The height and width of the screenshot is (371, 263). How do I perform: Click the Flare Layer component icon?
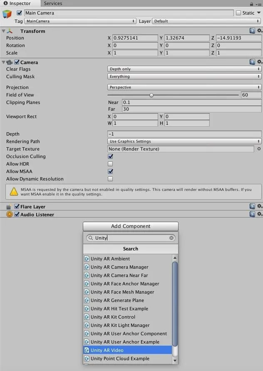(x=9, y=207)
